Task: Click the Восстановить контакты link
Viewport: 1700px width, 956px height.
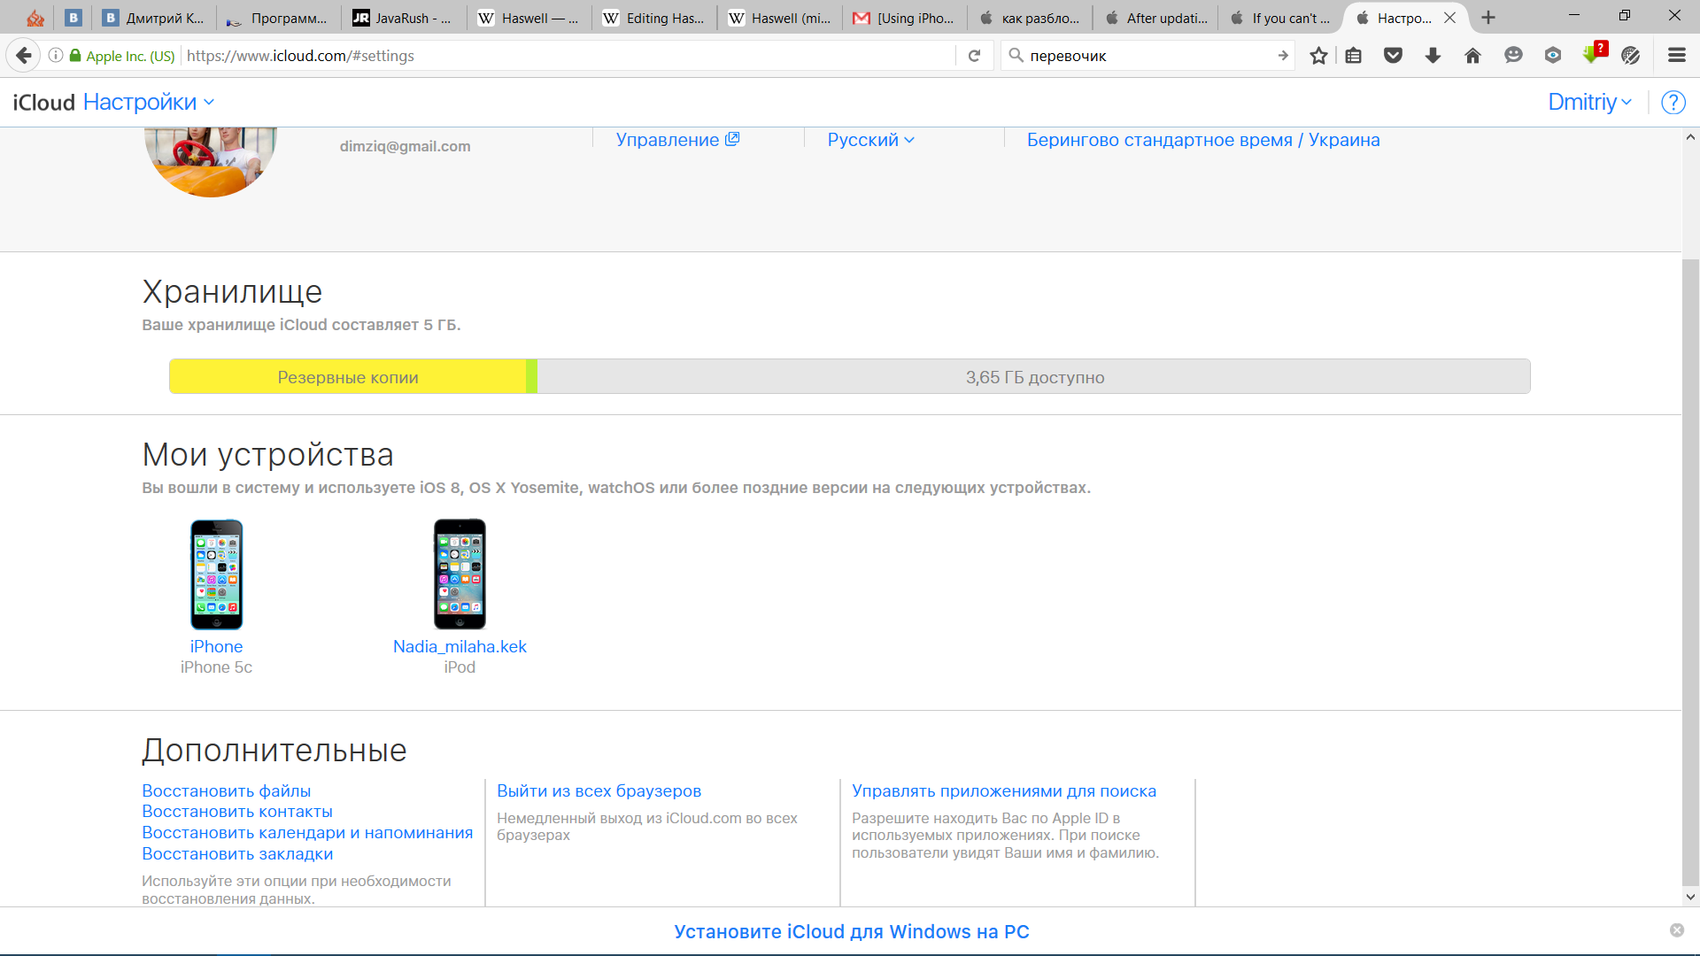Action: 237,812
